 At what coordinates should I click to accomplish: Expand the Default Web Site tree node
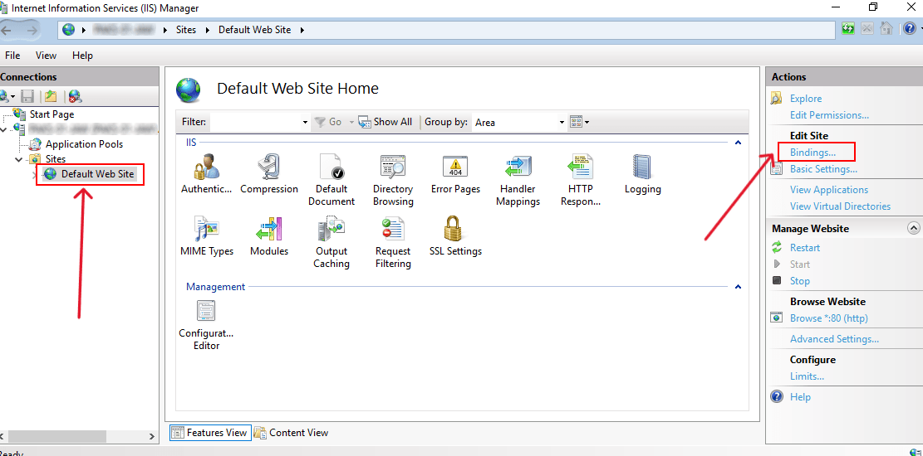point(34,175)
